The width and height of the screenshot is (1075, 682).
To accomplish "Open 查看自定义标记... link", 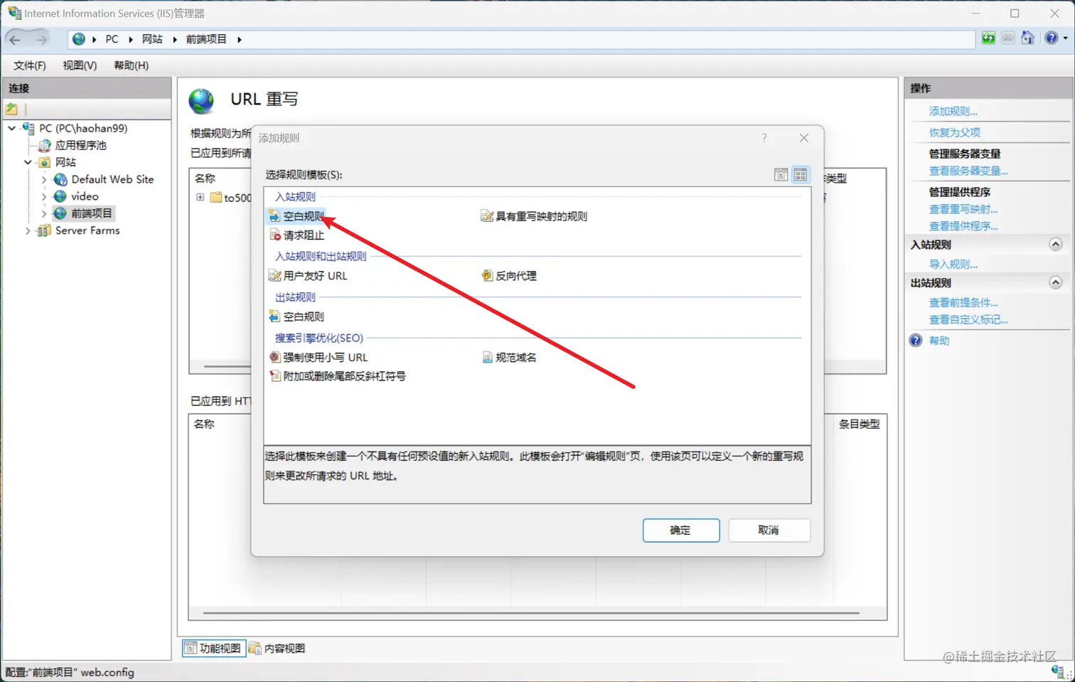I will 968,319.
